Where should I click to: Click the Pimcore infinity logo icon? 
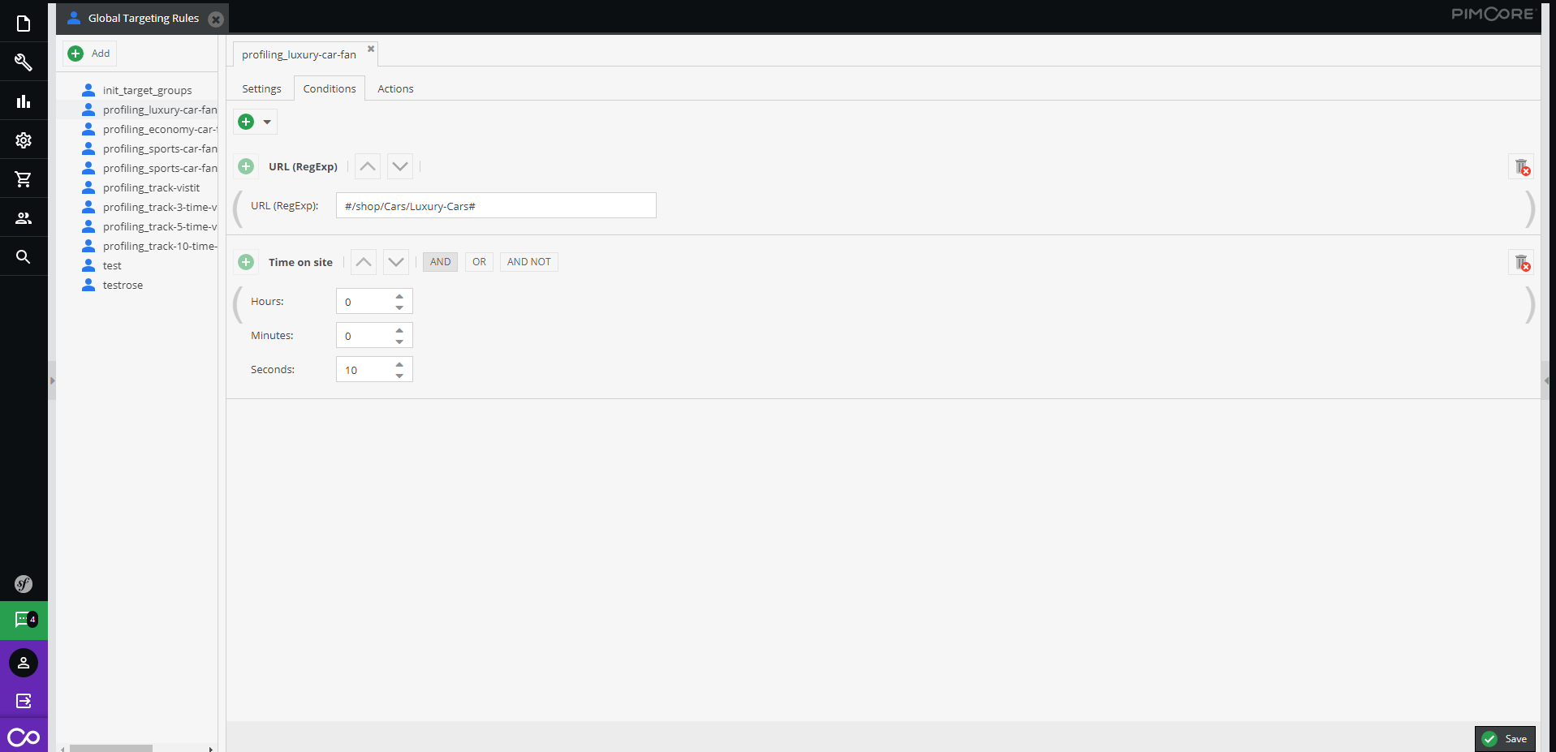pyautogui.click(x=24, y=737)
